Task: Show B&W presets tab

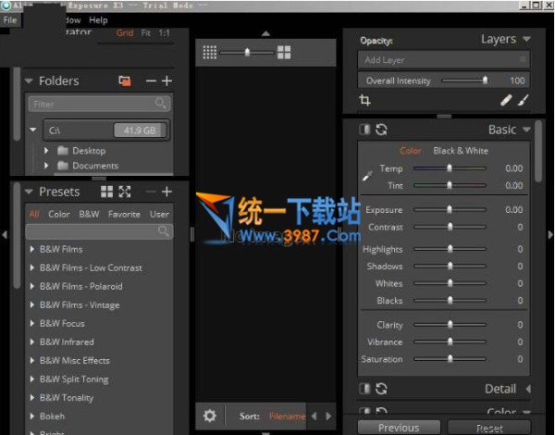Action: tap(89, 214)
